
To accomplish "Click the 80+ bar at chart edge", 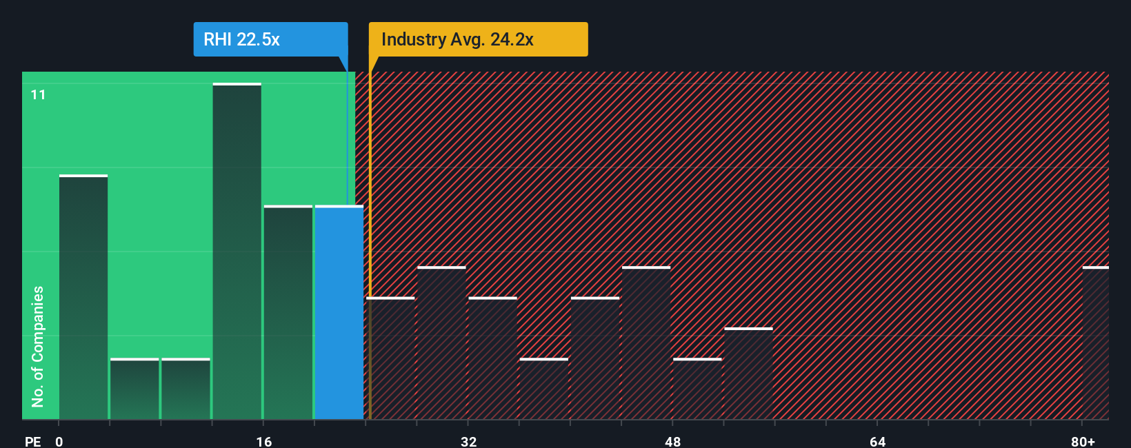I will (1096, 343).
